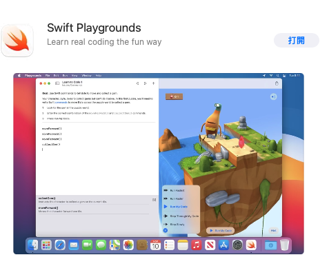Image resolution: width=329 pixels, height=266 pixels.
Task: Open System Preferences in preview dock
Action: pyautogui.click(x=237, y=245)
